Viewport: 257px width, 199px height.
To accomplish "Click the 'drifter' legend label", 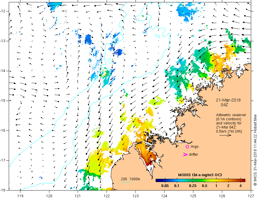I will [193, 155].
